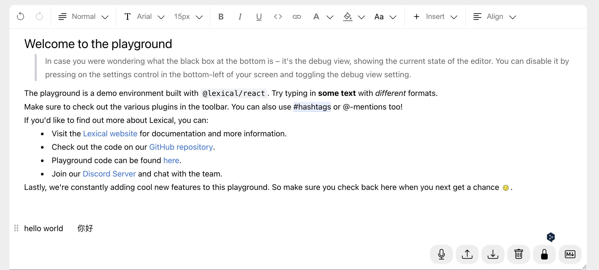
Task: Open the Normal block format dropdown
Action: (x=83, y=16)
